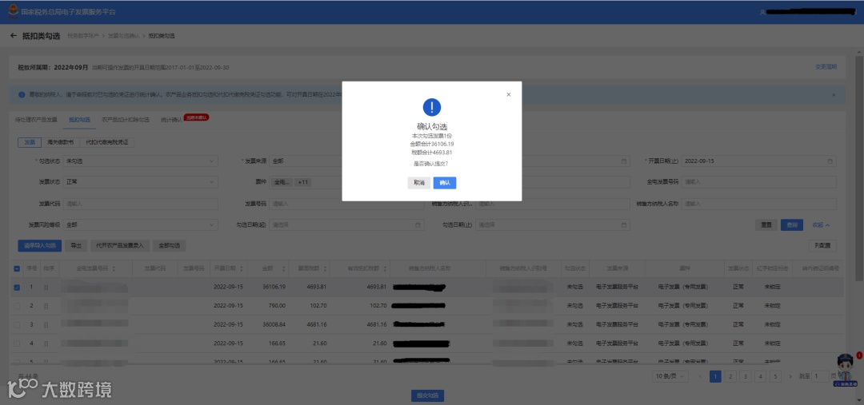This screenshot has height=405, width=864.
Task: Open the calendar icon for 勾选日期(起)
Action: click(x=418, y=224)
